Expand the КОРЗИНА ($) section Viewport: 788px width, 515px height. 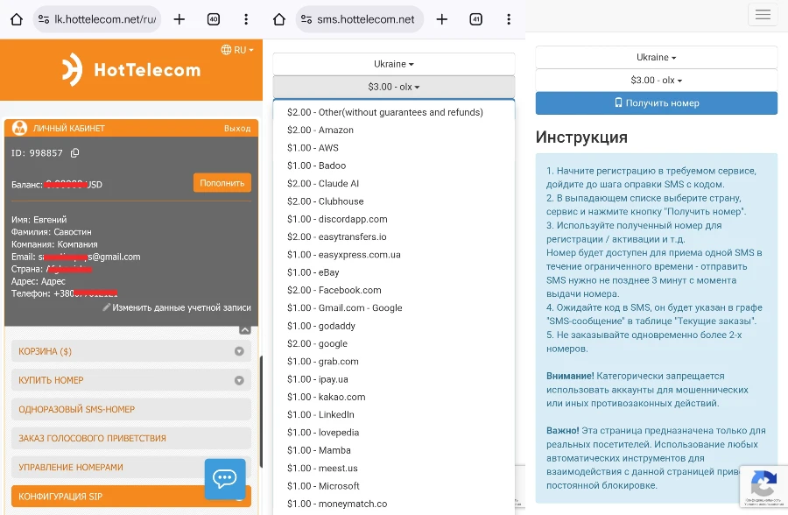point(131,351)
